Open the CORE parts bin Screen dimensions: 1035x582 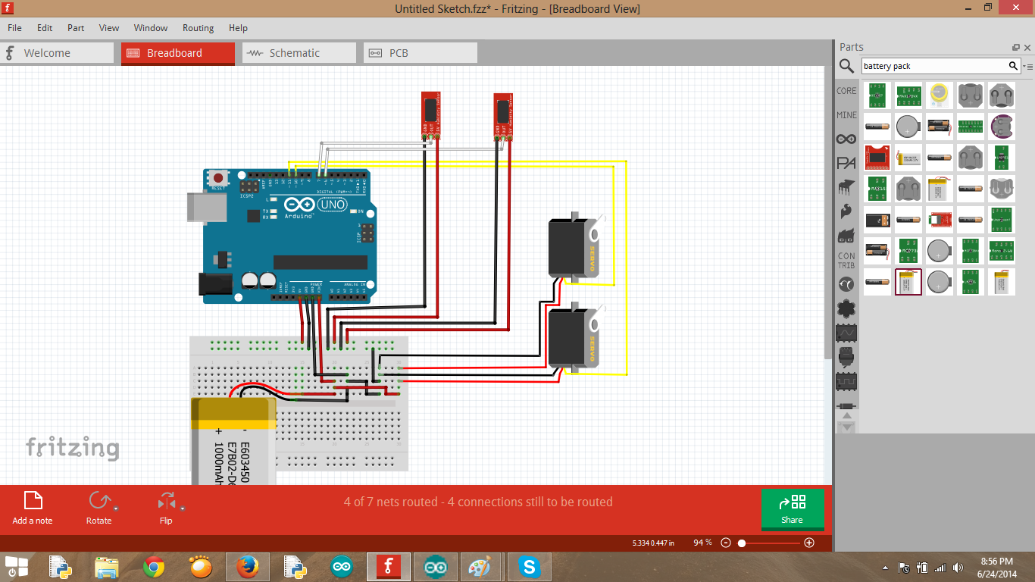(x=846, y=90)
